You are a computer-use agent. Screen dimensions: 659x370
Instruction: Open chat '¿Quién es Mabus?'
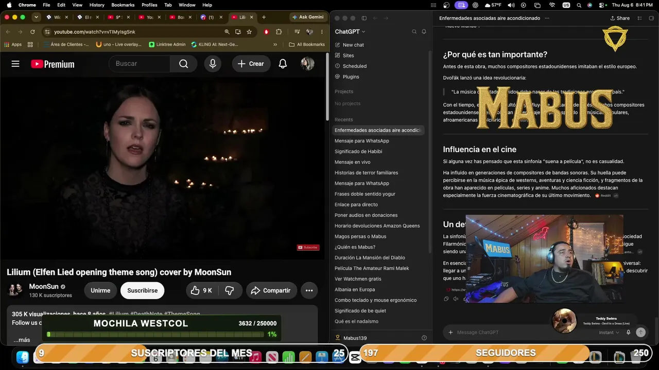pos(355,247)
